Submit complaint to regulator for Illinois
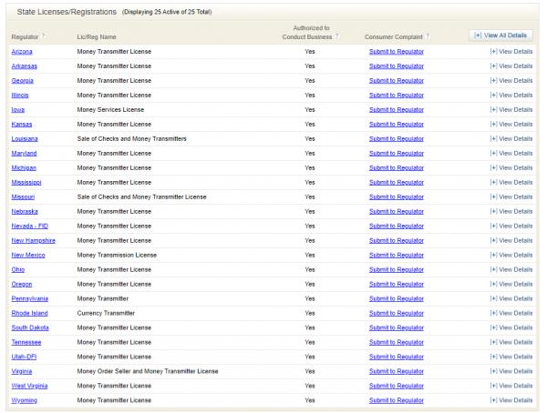The width and height of the screenshot is (547, 413). [x=397, y=96]
